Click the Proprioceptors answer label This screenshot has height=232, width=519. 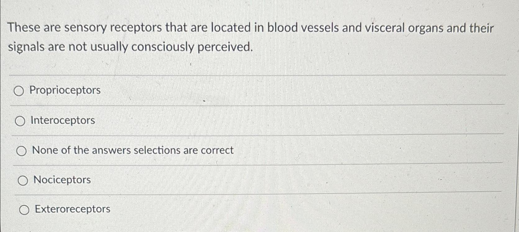(x=64, y=90)
